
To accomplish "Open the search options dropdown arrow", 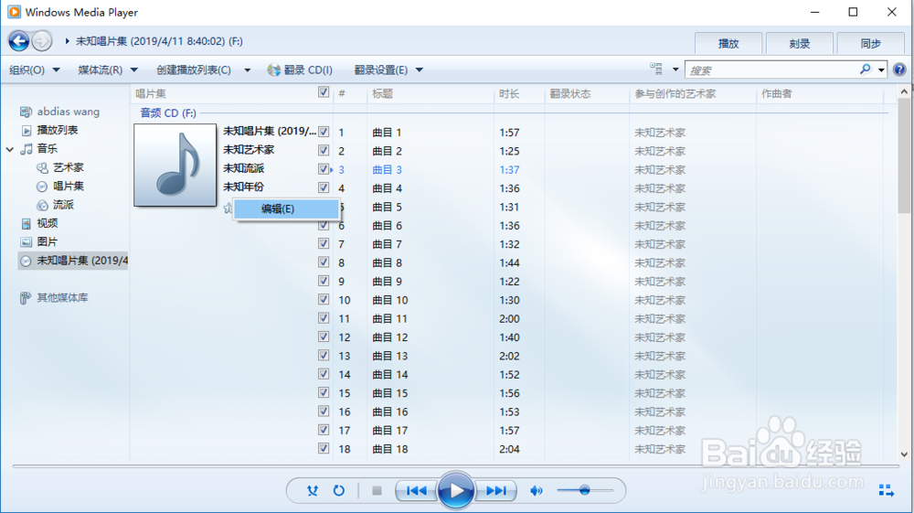I will [x=881, y=69].
